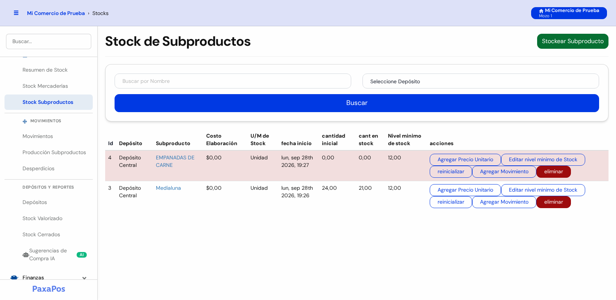
Task: Click the 21,00 cant en stock value
Action: (x=365, y=188)
